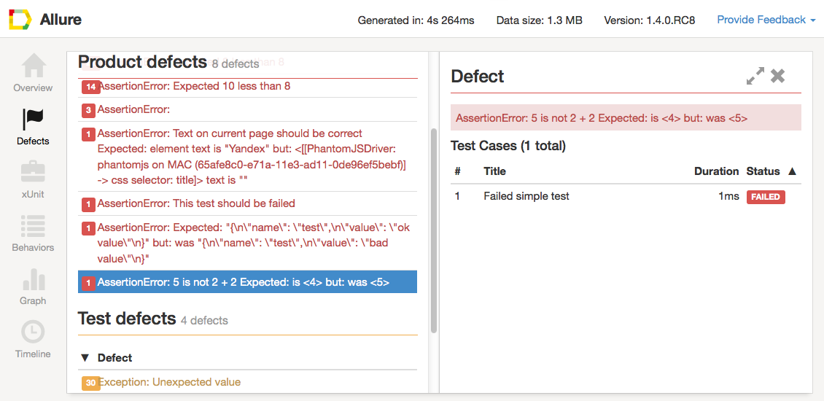Click the 14 count badge

pyautogui.click(x=91, y=87)
